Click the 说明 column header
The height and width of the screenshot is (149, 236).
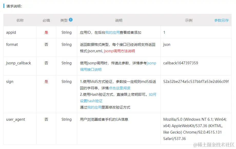click(119, 20)
